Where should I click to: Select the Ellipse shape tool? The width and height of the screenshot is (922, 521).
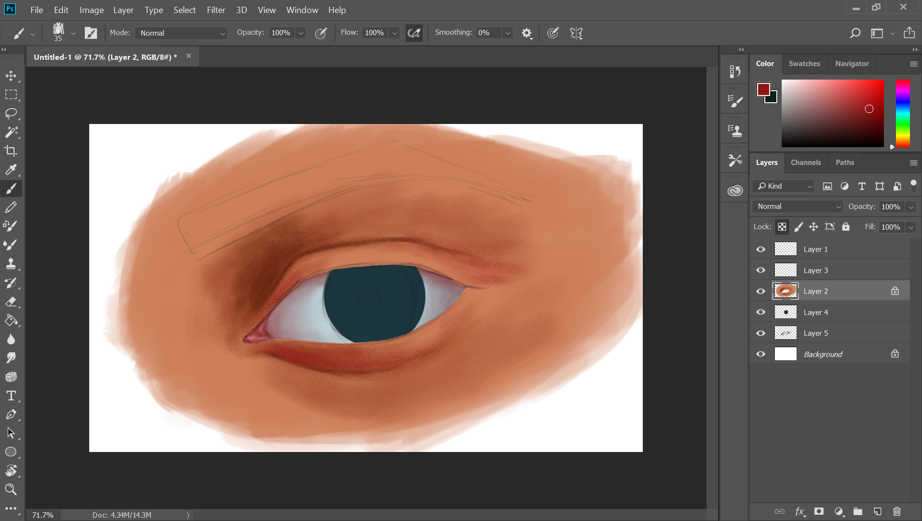point(11,452)
